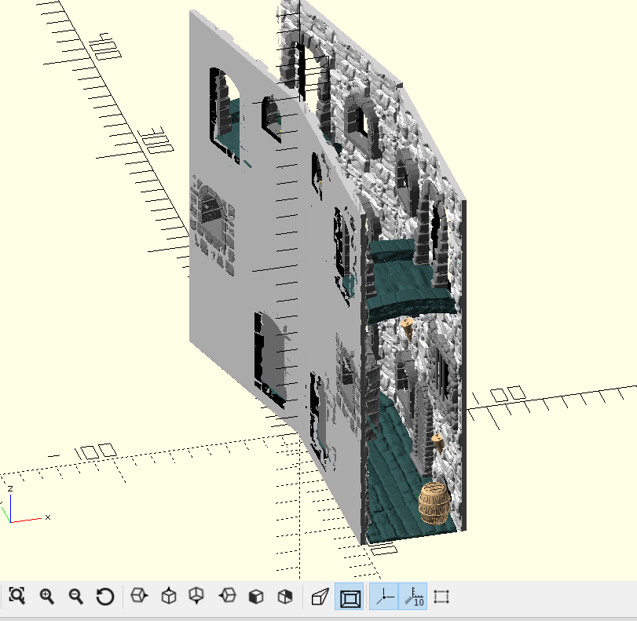
Task: Click the wooden barrel in the model
Action: coord(434,503)
